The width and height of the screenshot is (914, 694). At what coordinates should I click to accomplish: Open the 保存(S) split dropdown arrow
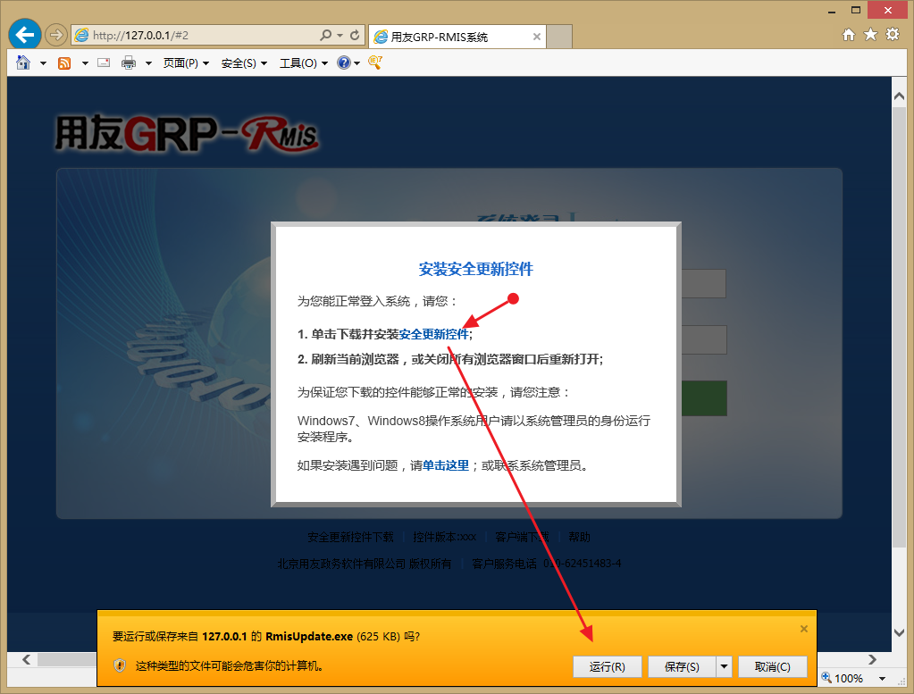[x=724, y=666]
